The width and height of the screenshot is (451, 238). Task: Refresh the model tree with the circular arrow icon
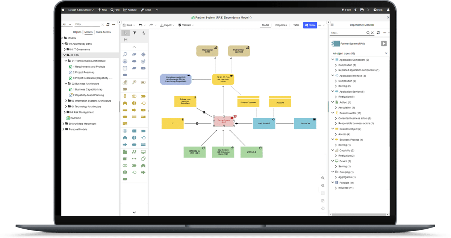pyautogui.click(x=108, y=24)
